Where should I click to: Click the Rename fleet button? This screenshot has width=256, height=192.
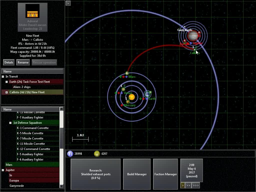coord(23,62)
